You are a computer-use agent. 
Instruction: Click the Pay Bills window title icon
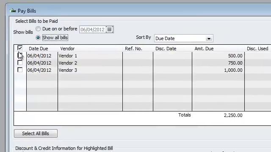point(13,11)
